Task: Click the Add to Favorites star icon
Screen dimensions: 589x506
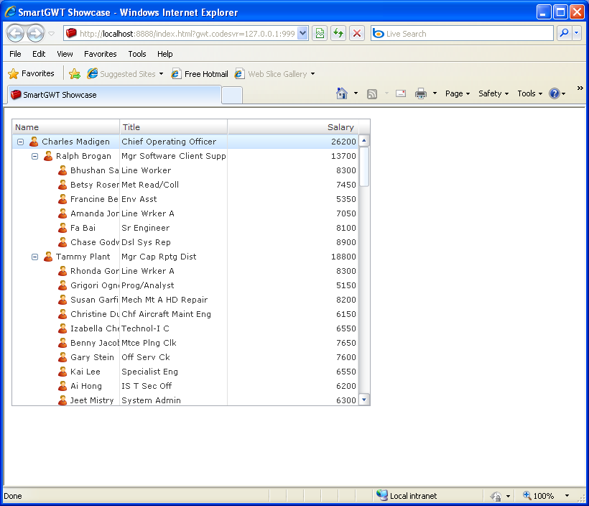Action: (75, 74)
